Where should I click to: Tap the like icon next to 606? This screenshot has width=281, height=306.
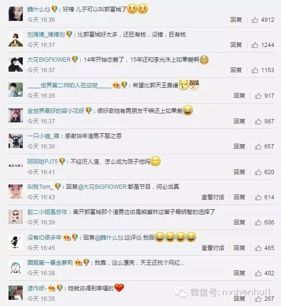click(x=258, y=223)
